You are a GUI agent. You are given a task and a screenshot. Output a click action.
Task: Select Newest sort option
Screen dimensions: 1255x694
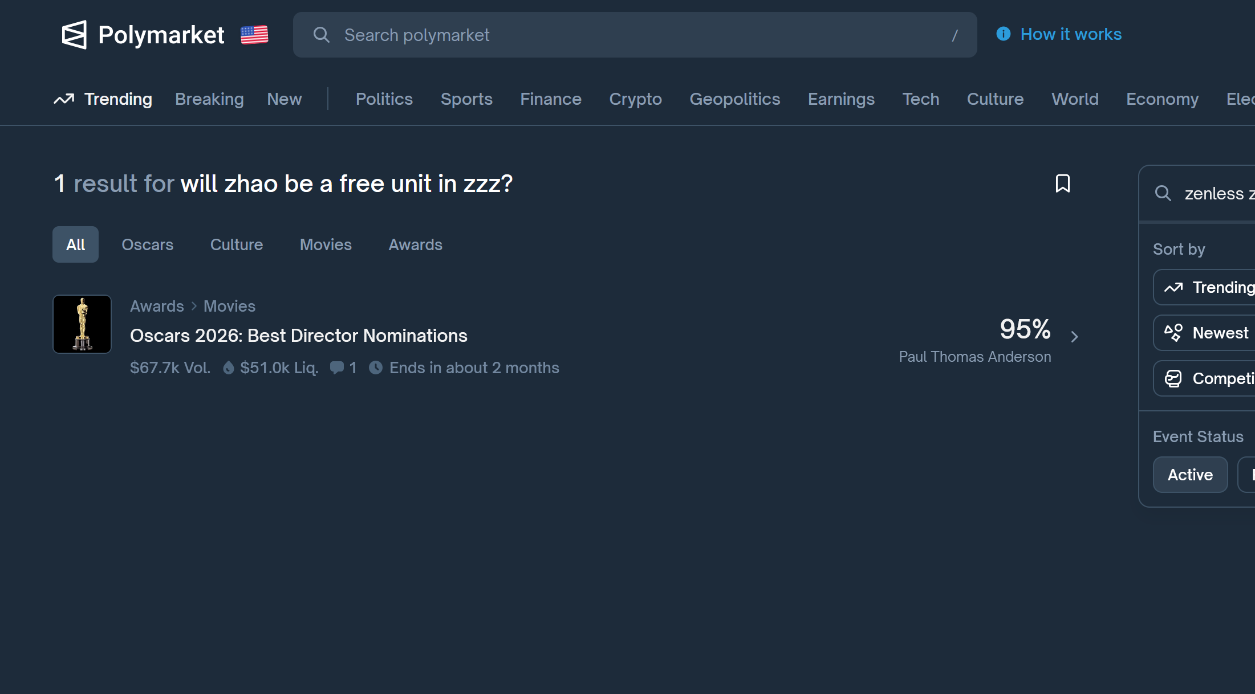(1209, 333)
